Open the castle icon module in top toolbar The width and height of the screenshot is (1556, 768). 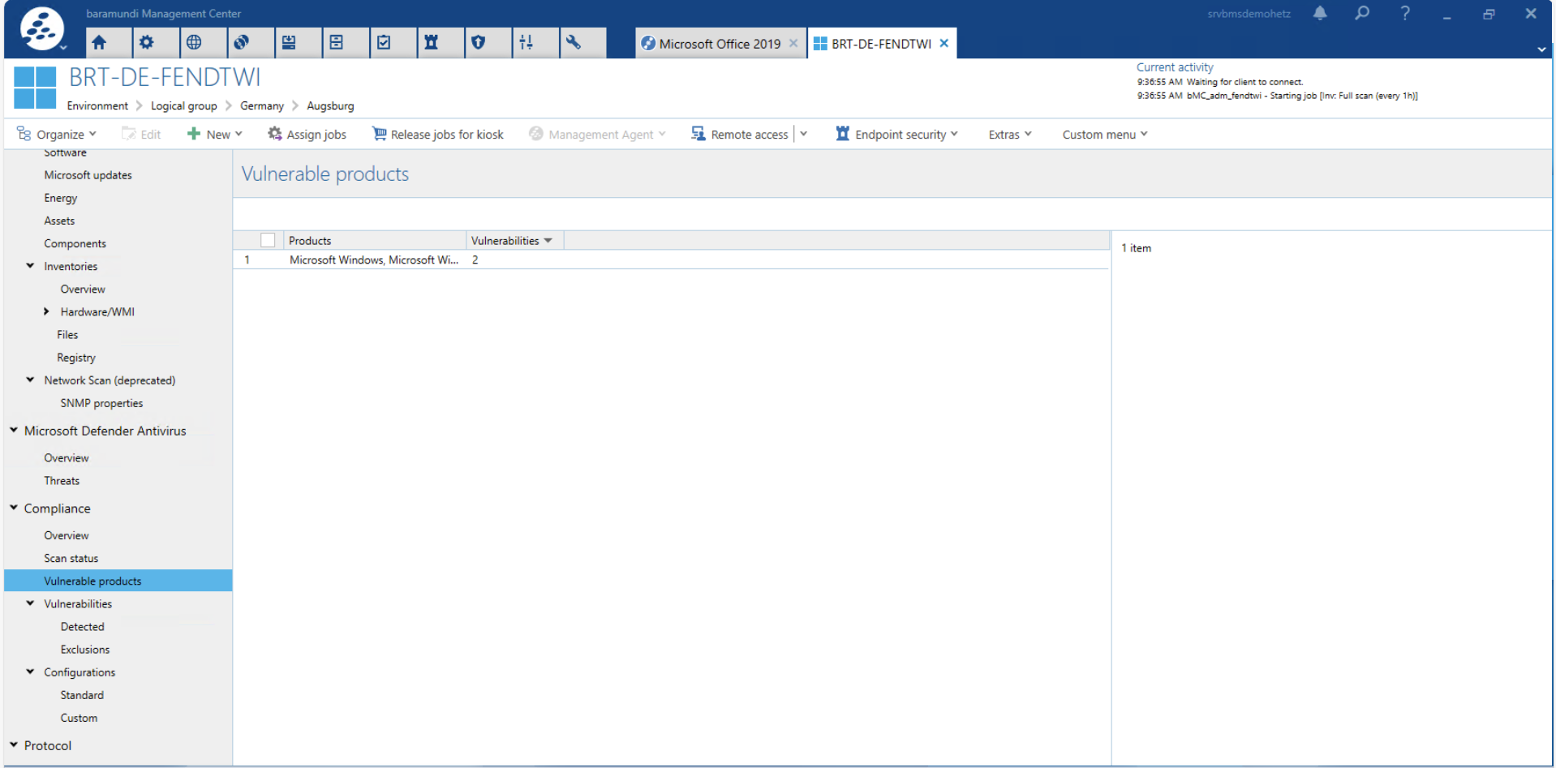pos(431,43)
